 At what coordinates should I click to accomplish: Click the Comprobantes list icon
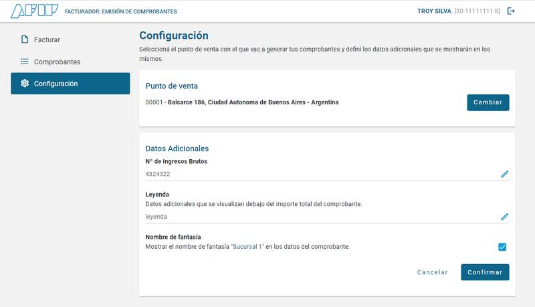[x=25, y=62]
